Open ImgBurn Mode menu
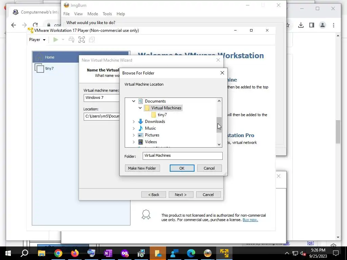347x260 pixels. (x=93, y=14)
